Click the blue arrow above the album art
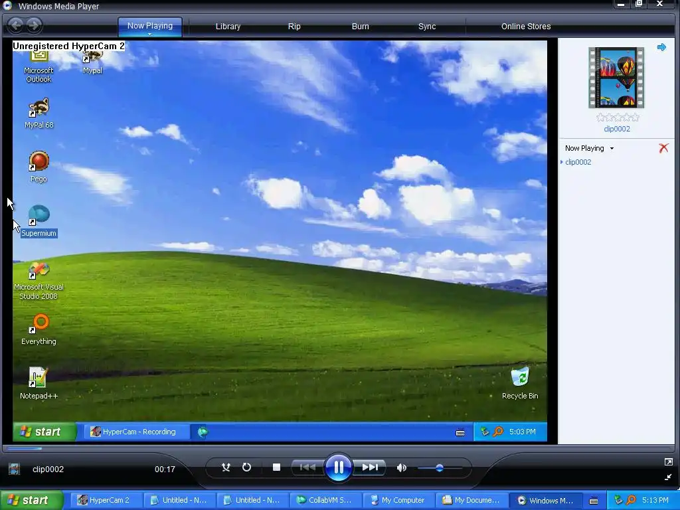Image resolution: width=680 pixels, height=510 pixels. coord(661,47)
